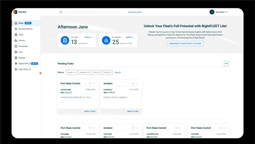The width and height of the screenshot is (255, 144).
Task: Click Reply to RFI on CATAPULT card
Action: pos(133,111)
